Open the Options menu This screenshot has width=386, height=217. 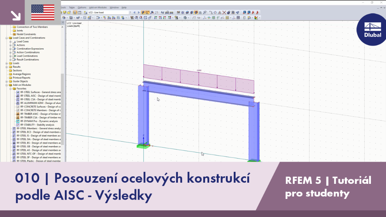tap(82, 8)
